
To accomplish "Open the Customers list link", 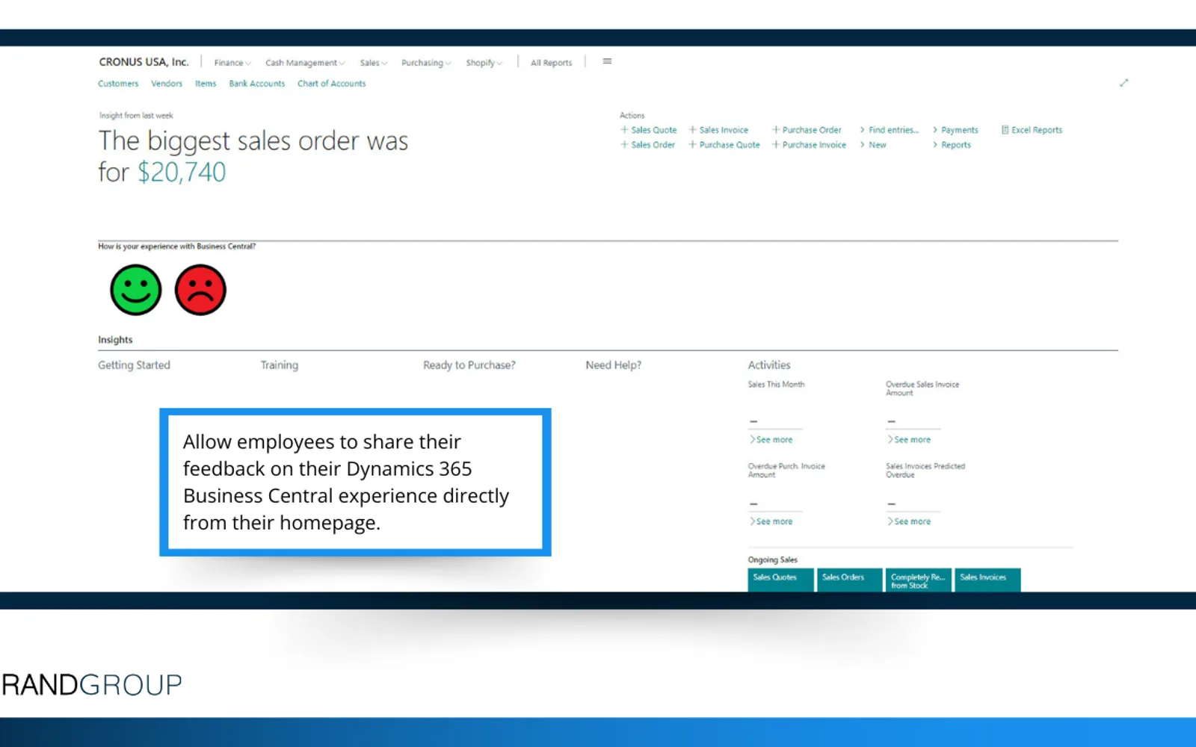I will (x=118, y=84).
